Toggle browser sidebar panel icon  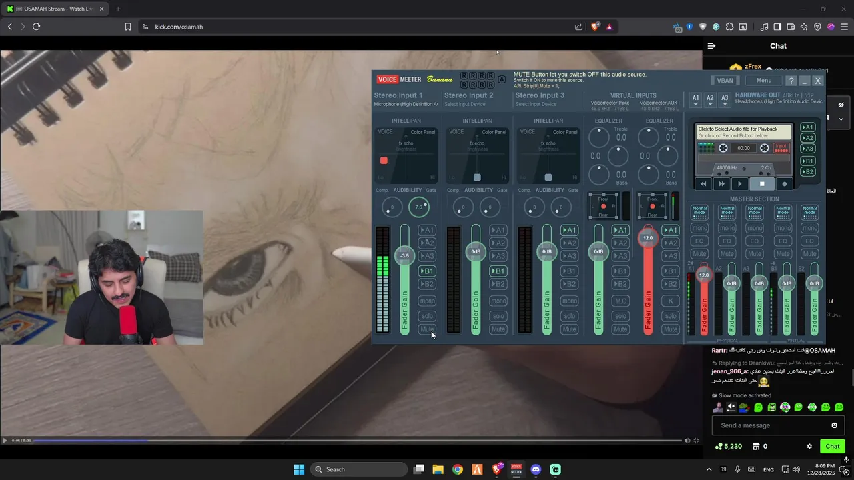777,27
